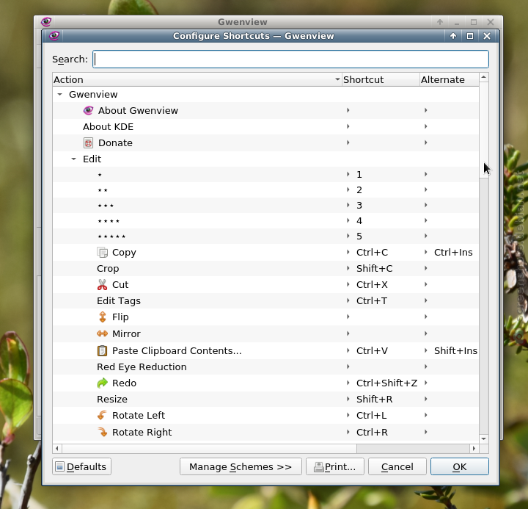This screenshot has width=528, height=509.
Task: Click the vertical scrollbar up arrow
Action: click(x=484, y=77)
